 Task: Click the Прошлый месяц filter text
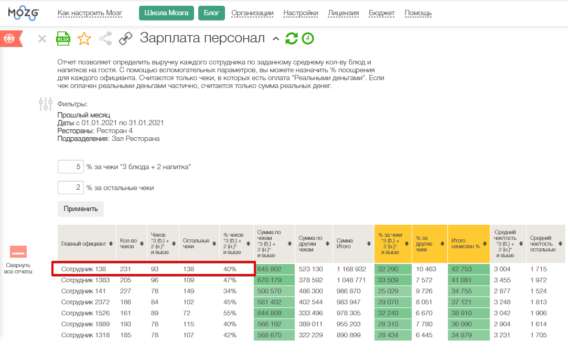[84, 115]
